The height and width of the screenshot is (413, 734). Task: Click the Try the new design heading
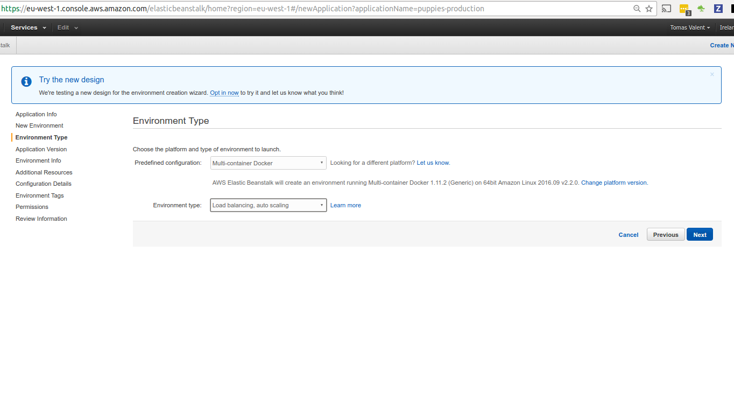[x=72, y=80]
